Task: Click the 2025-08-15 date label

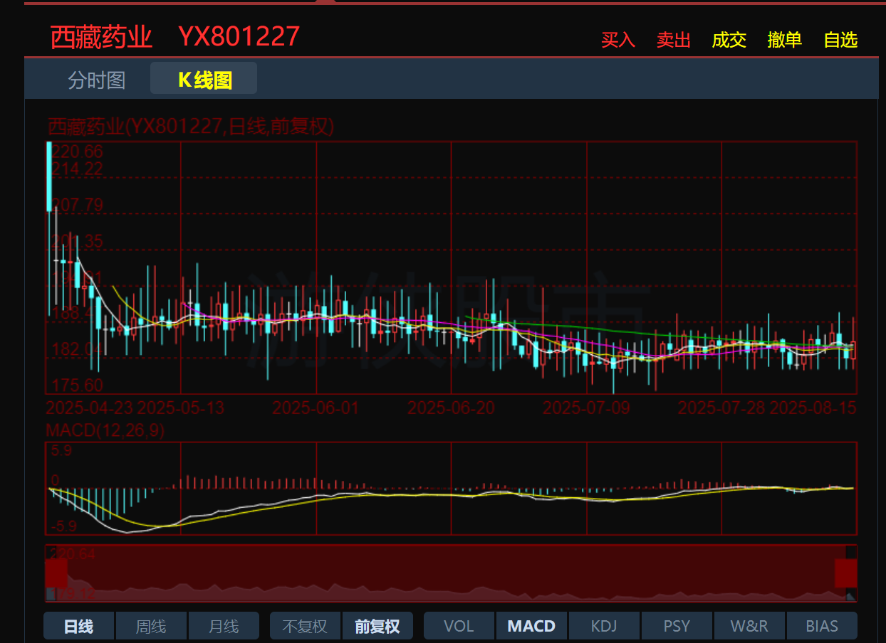Action: pos(813,408)
